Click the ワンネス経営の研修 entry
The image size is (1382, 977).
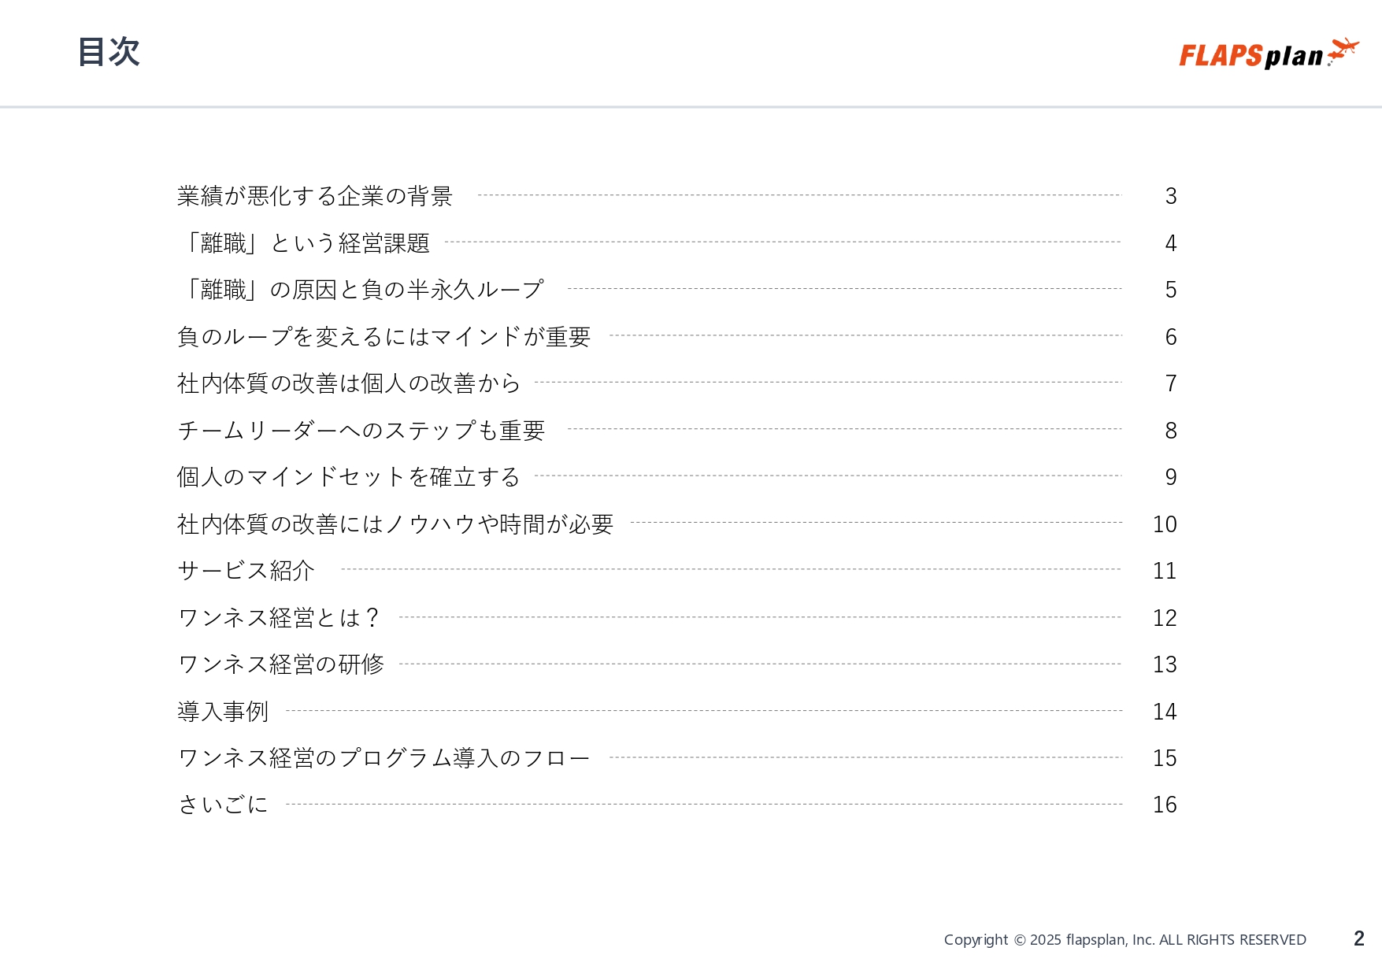click(281, 664)
